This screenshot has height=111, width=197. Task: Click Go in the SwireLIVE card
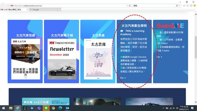click(x=159, y=57)
